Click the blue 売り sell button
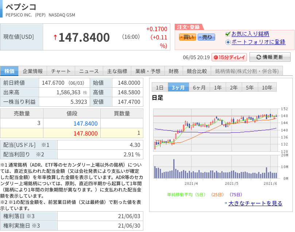The image size is (295, 232). (x=206, y=37)
